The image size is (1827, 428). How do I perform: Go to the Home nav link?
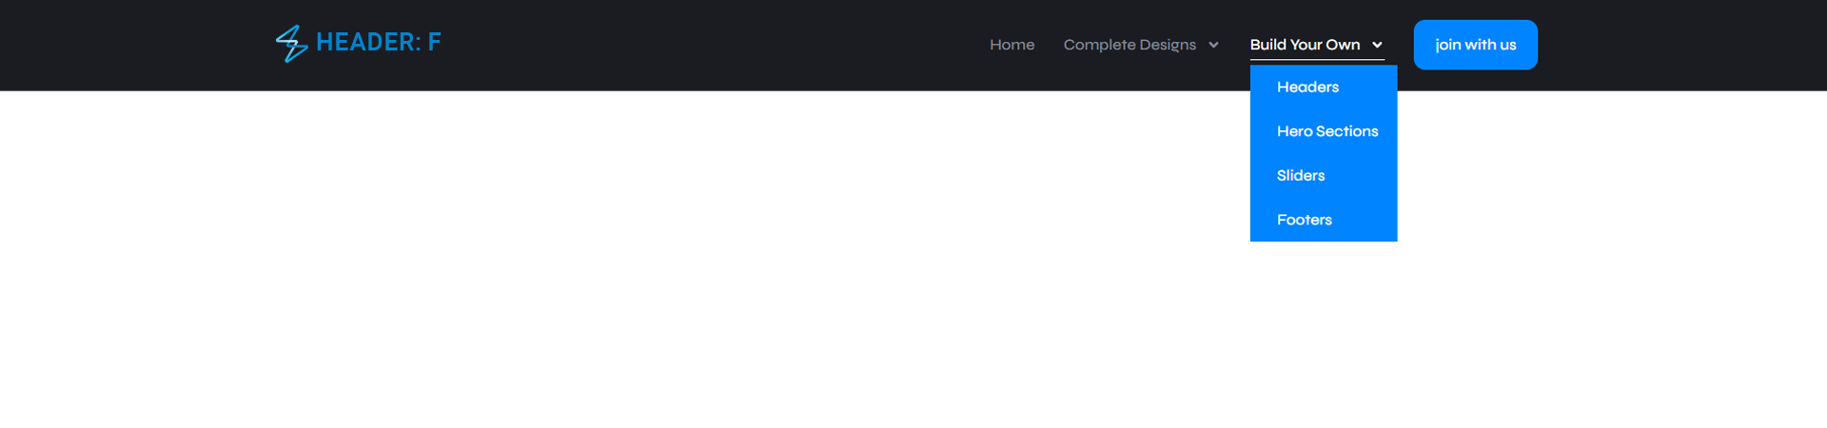1012,45
